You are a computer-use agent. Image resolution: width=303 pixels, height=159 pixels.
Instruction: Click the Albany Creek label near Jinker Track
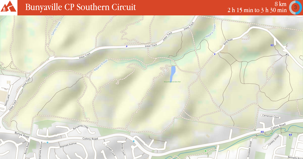[101, 65]
